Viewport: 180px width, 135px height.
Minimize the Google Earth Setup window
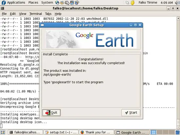[x=131, y=25]
